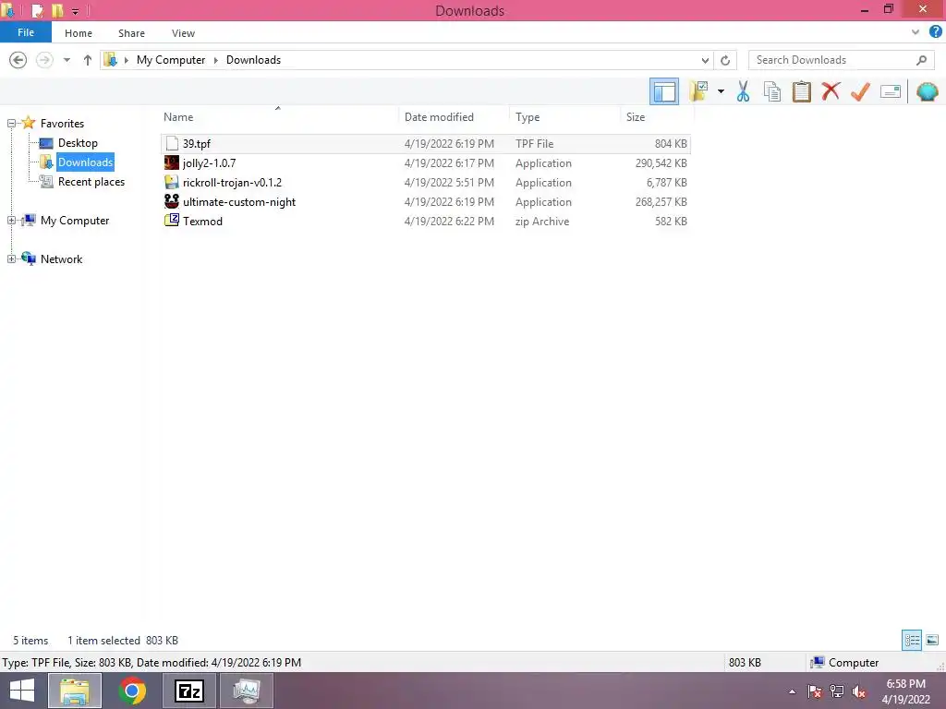Cut the selection with the scissors icon
Image resolution: width=946 pixels, height=709 pixels.
click(x=743, y=91)
